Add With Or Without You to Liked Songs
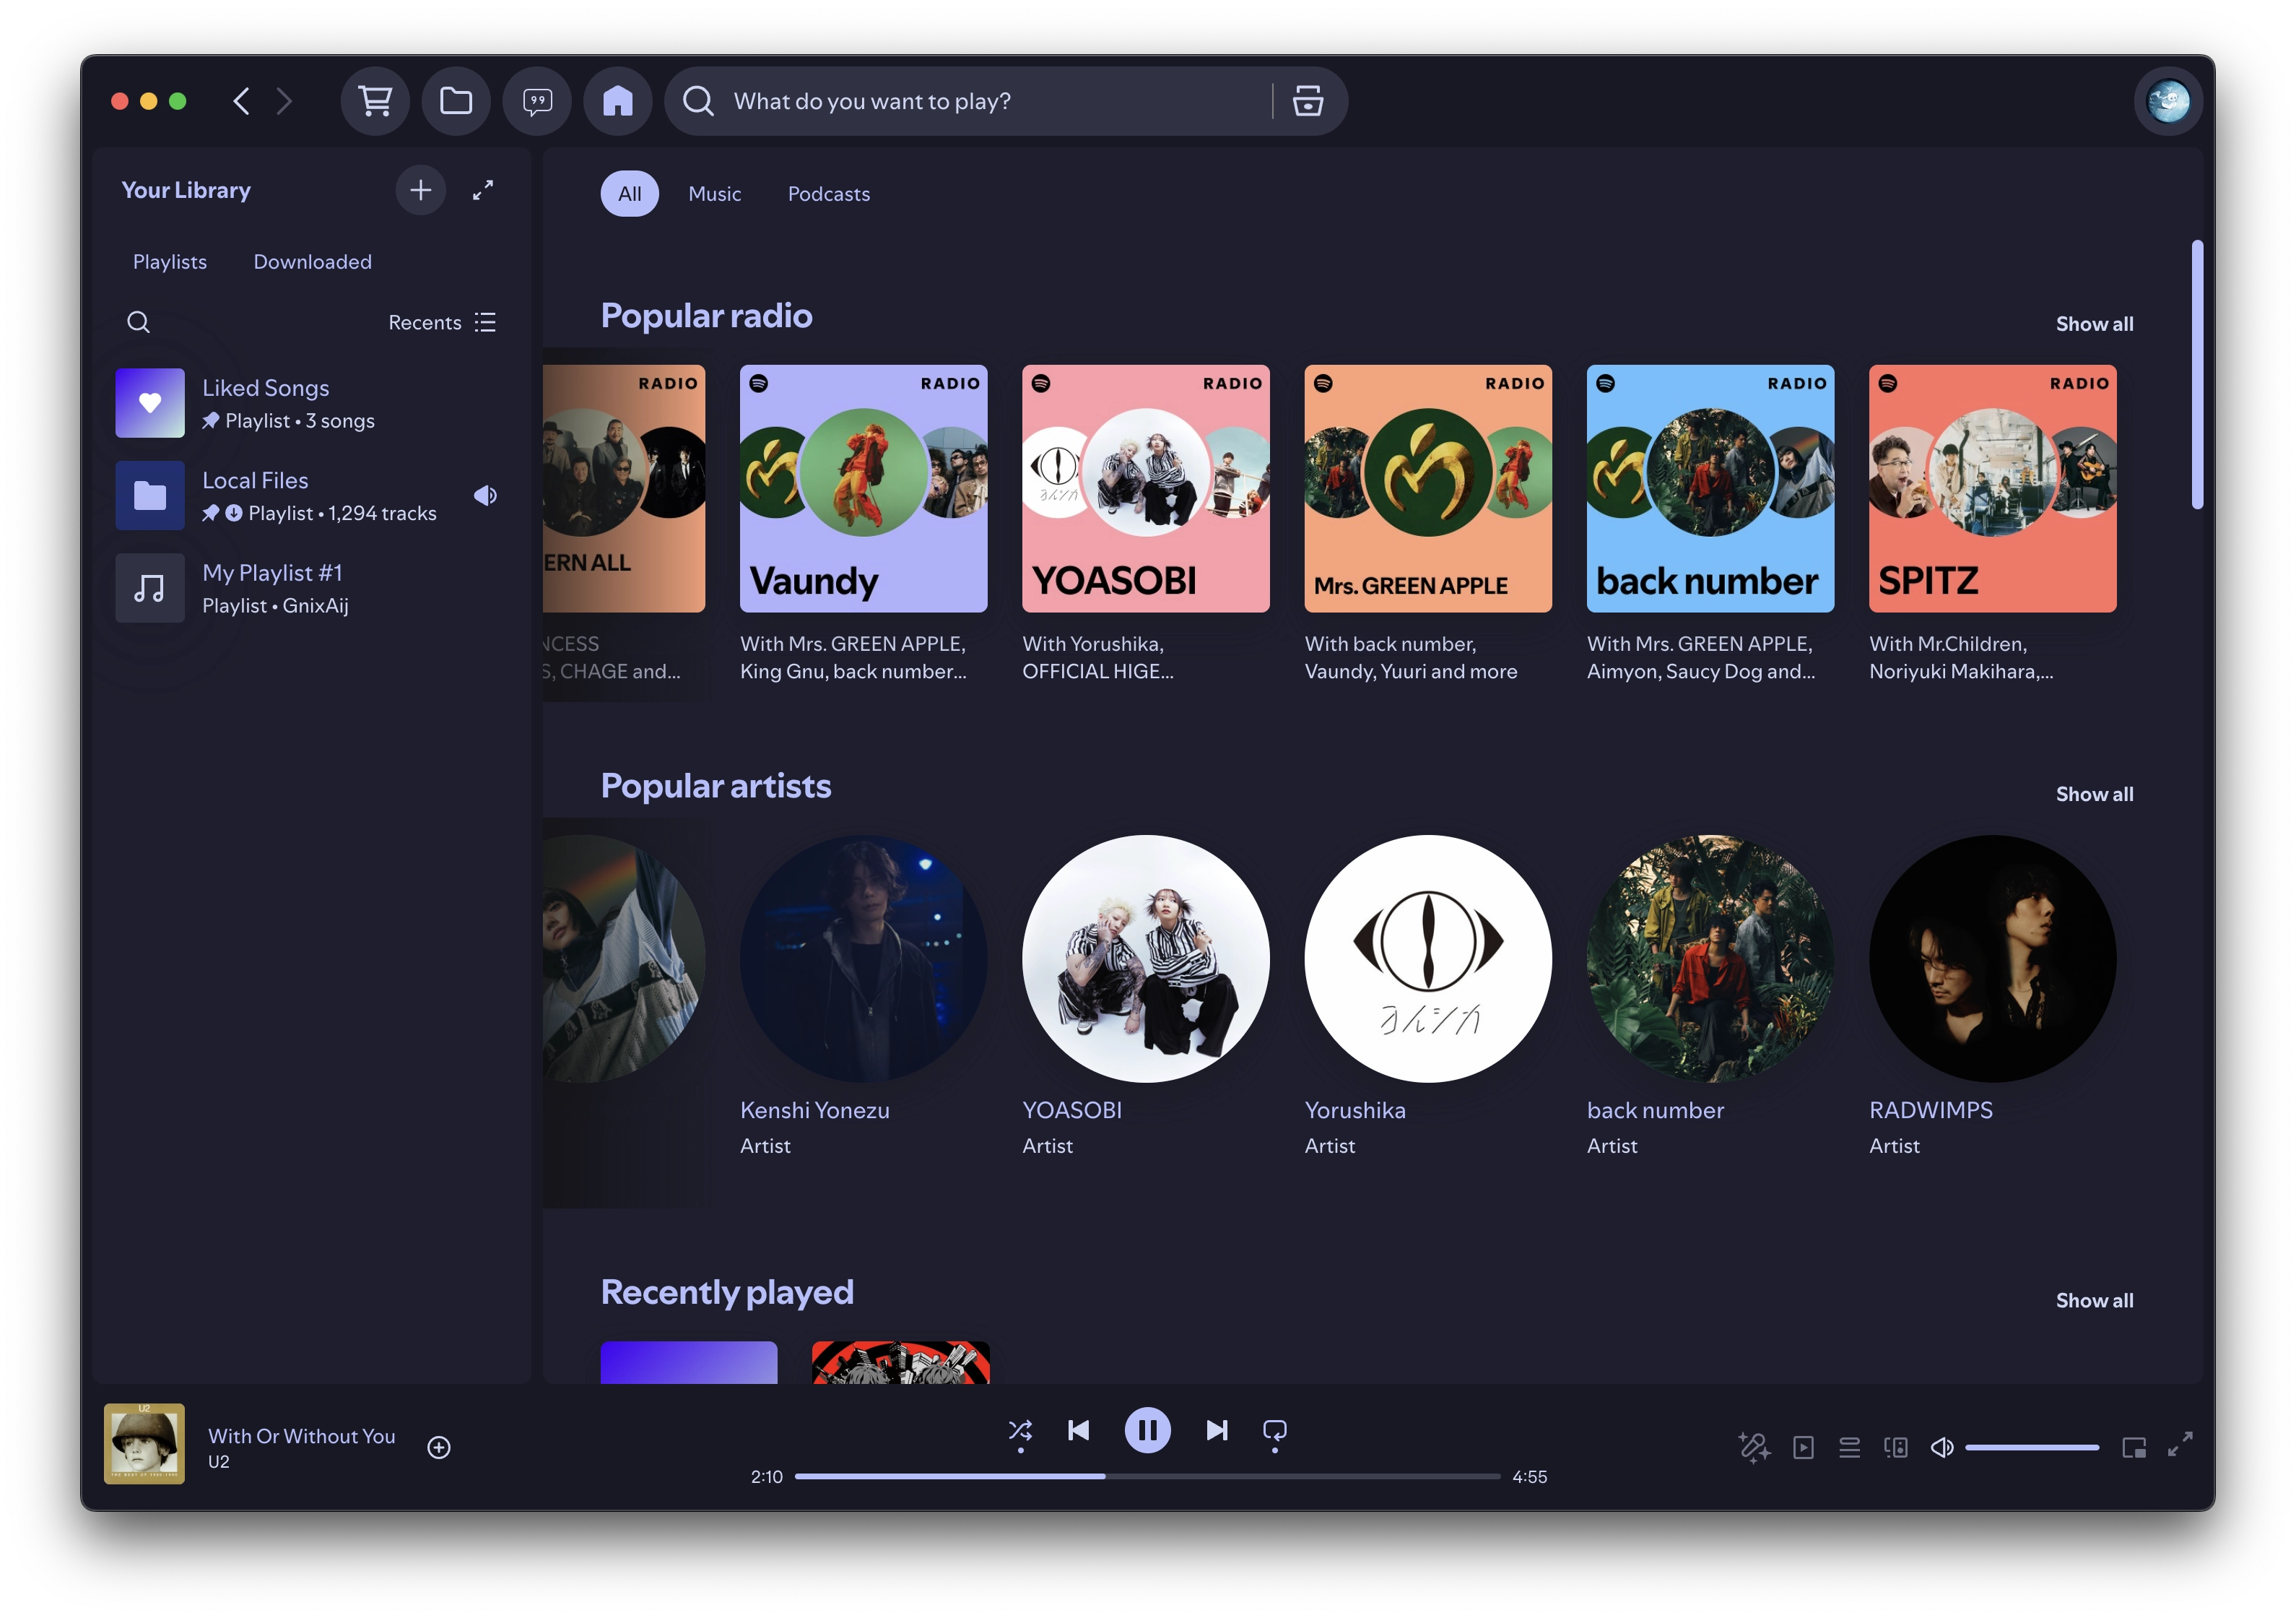 (439, 1448)
